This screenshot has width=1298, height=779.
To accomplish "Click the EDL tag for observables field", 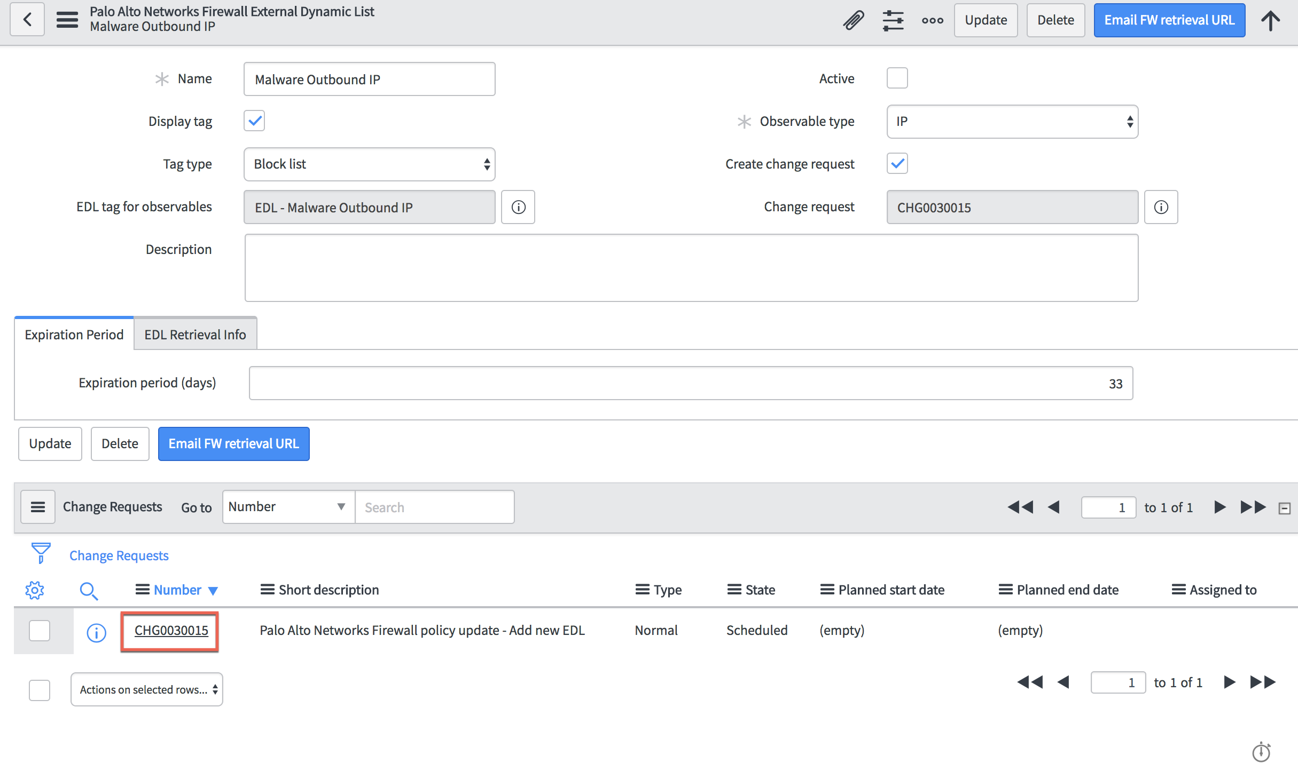I will click(370, 207).
